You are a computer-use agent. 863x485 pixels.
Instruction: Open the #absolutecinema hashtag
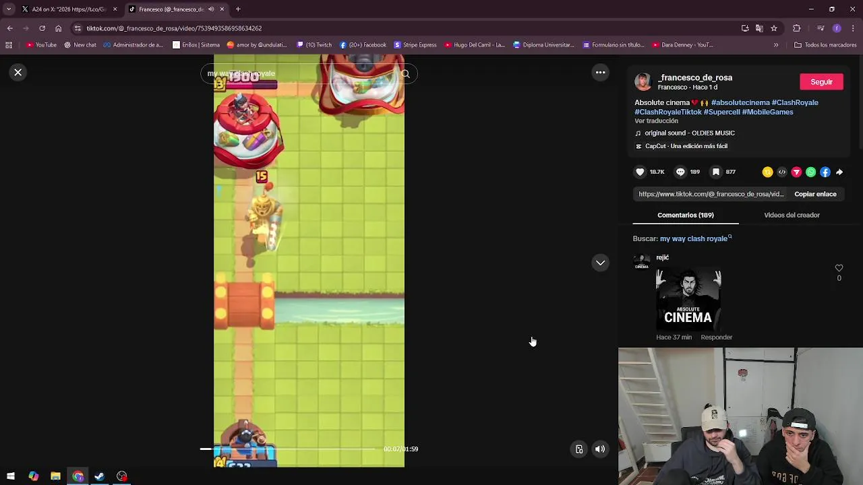(740, 102)
